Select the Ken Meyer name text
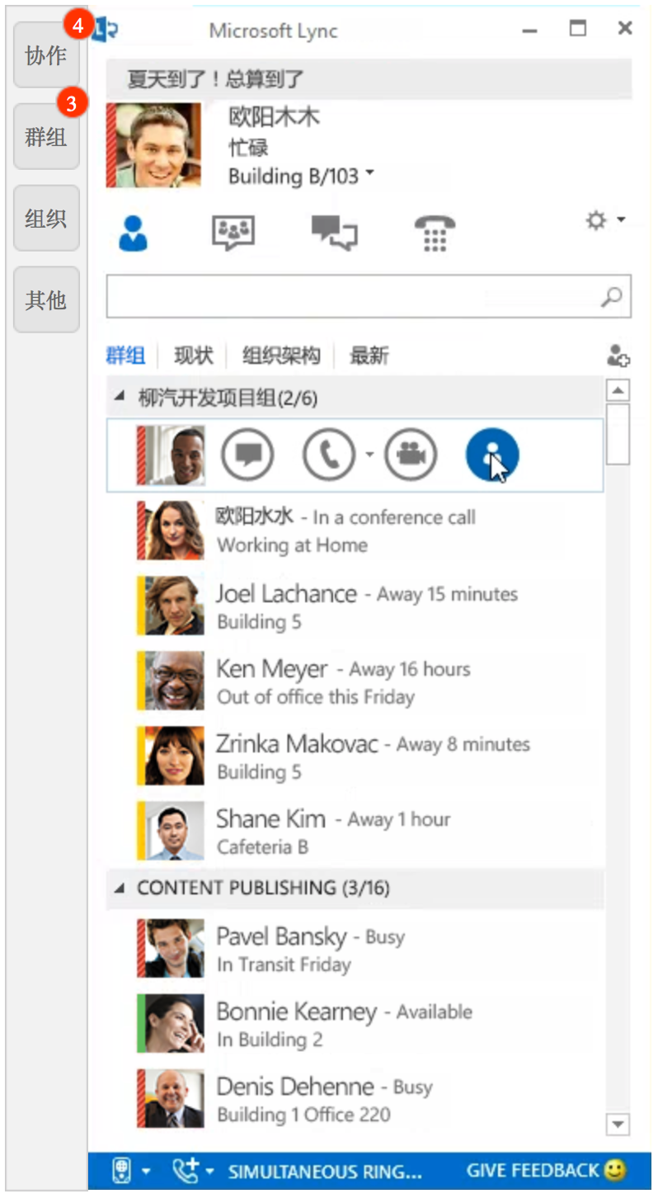Viewport: 658px width, 1198px height. (x=272, y=668)
